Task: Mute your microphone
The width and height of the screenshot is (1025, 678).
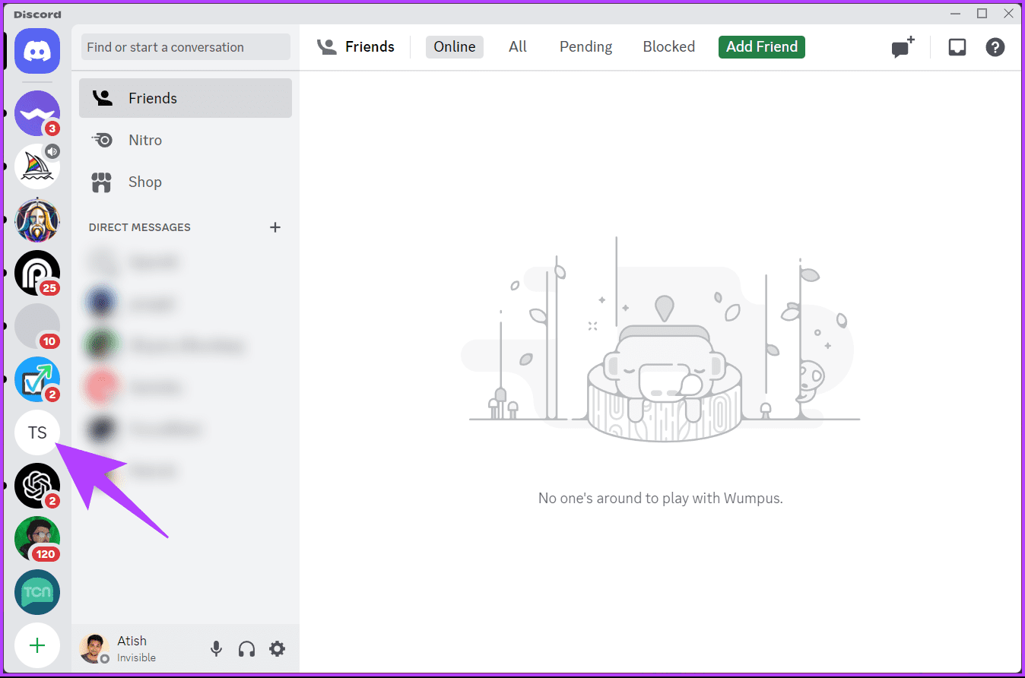Action: point(216,648)
